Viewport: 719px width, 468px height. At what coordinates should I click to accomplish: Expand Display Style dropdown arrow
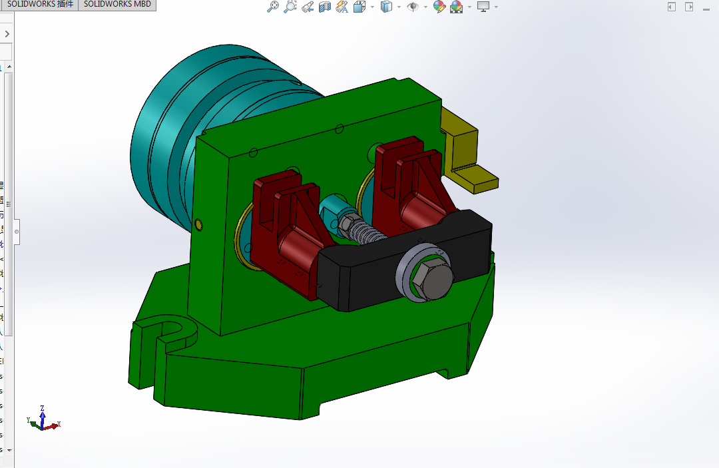399,7
